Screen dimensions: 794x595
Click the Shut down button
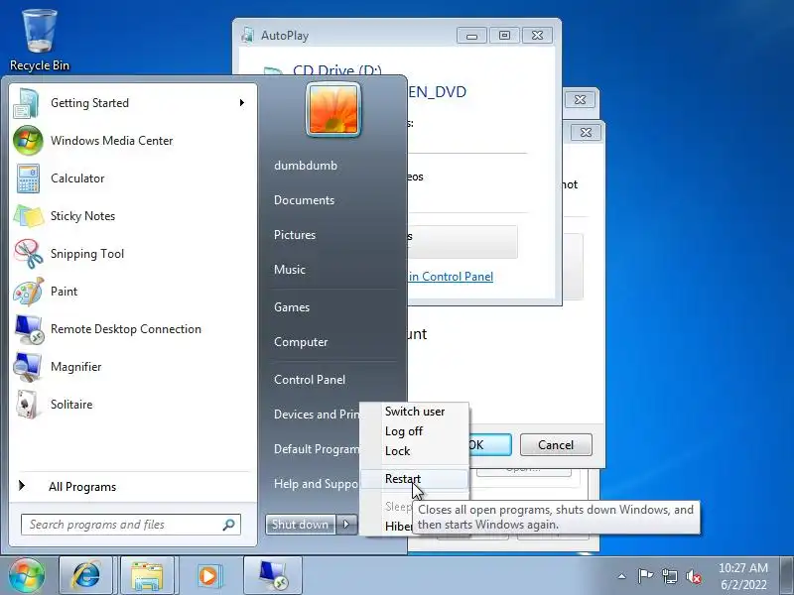(301, 525)
